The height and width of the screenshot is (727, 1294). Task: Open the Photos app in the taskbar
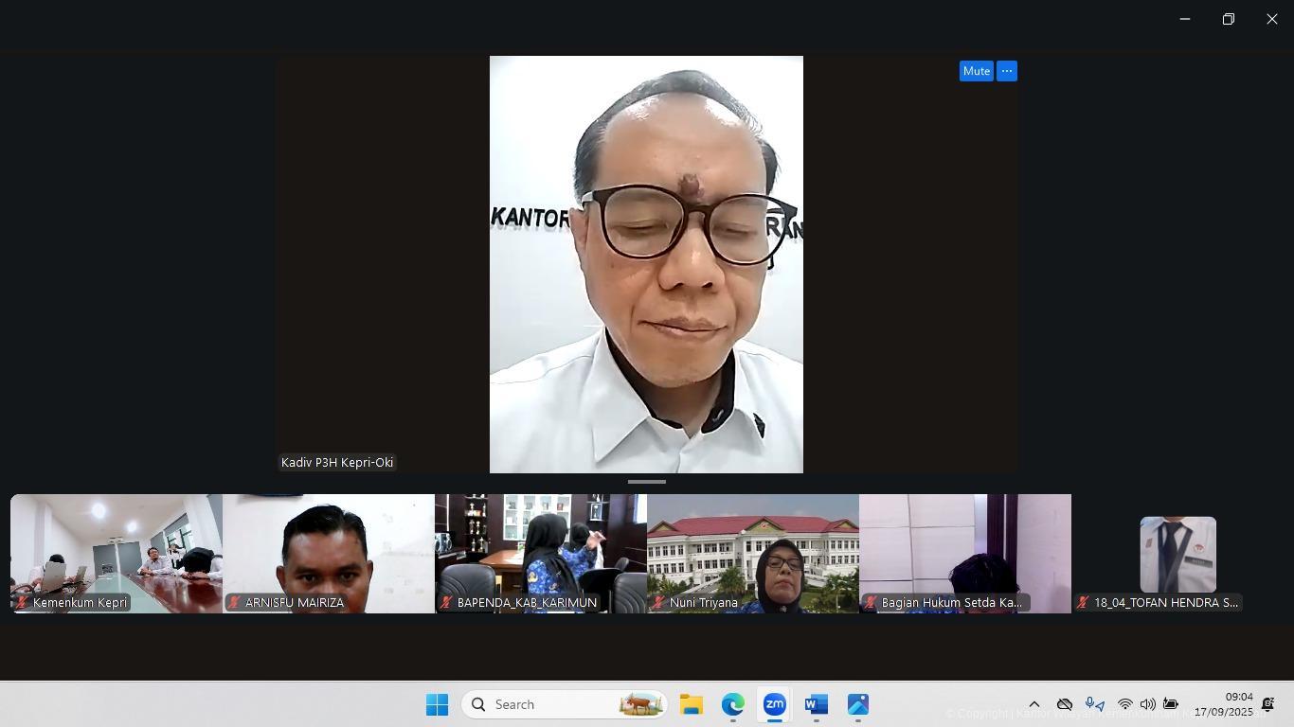[x=857, y=704]
